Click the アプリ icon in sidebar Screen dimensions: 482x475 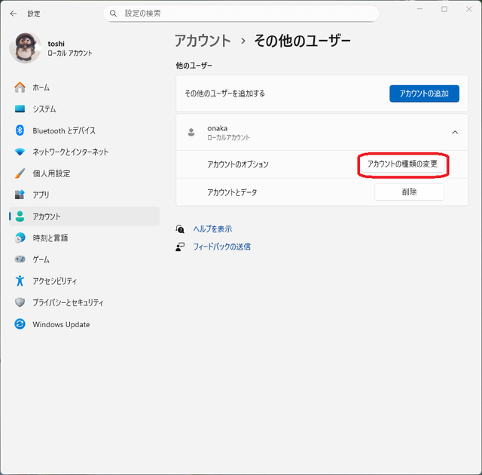click(20, 195)
